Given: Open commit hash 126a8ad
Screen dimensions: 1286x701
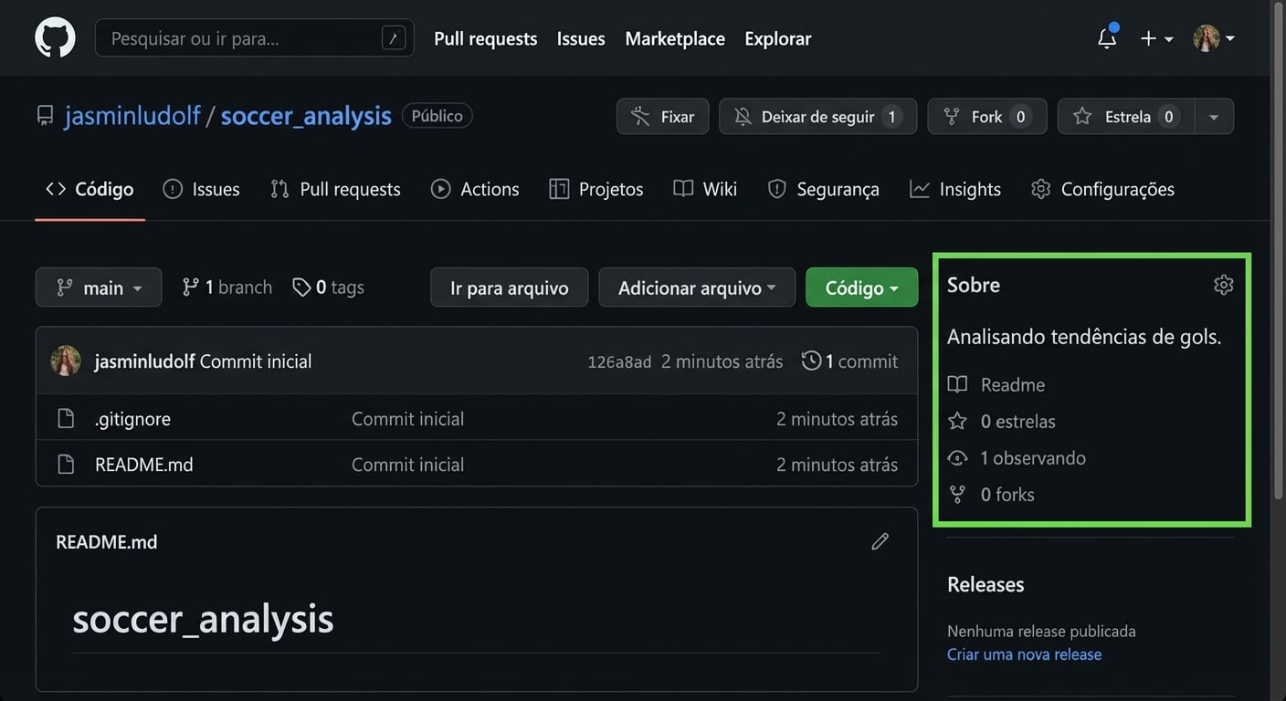Looking at the screenshot, I should click(x=619, y=362).
